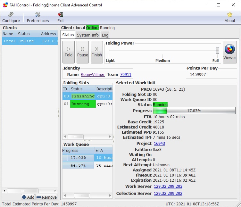The width and height of the screenshot is (241, 207).
Task: Open Project 16943 link
Action: [x=159, y=143]
